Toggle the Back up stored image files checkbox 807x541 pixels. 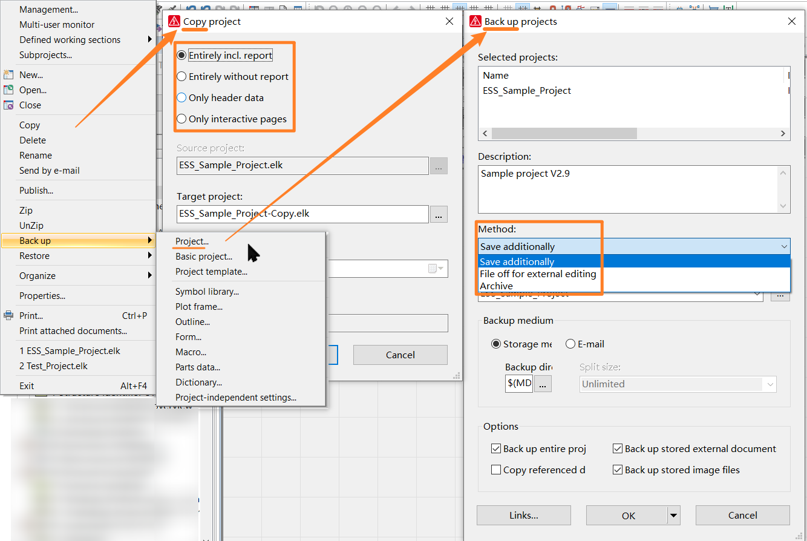pyautogui.click(x=618, y=470)
